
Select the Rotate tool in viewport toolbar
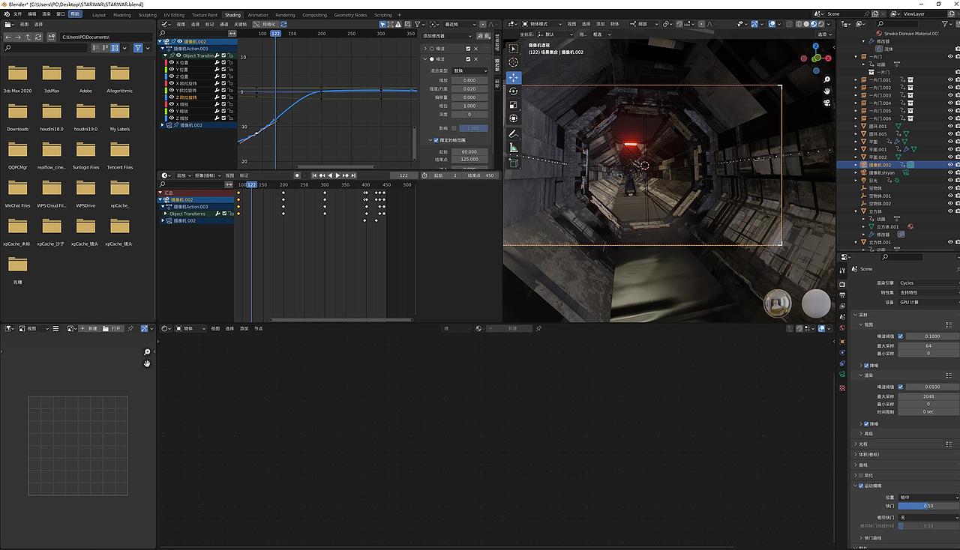pos(514,91)
